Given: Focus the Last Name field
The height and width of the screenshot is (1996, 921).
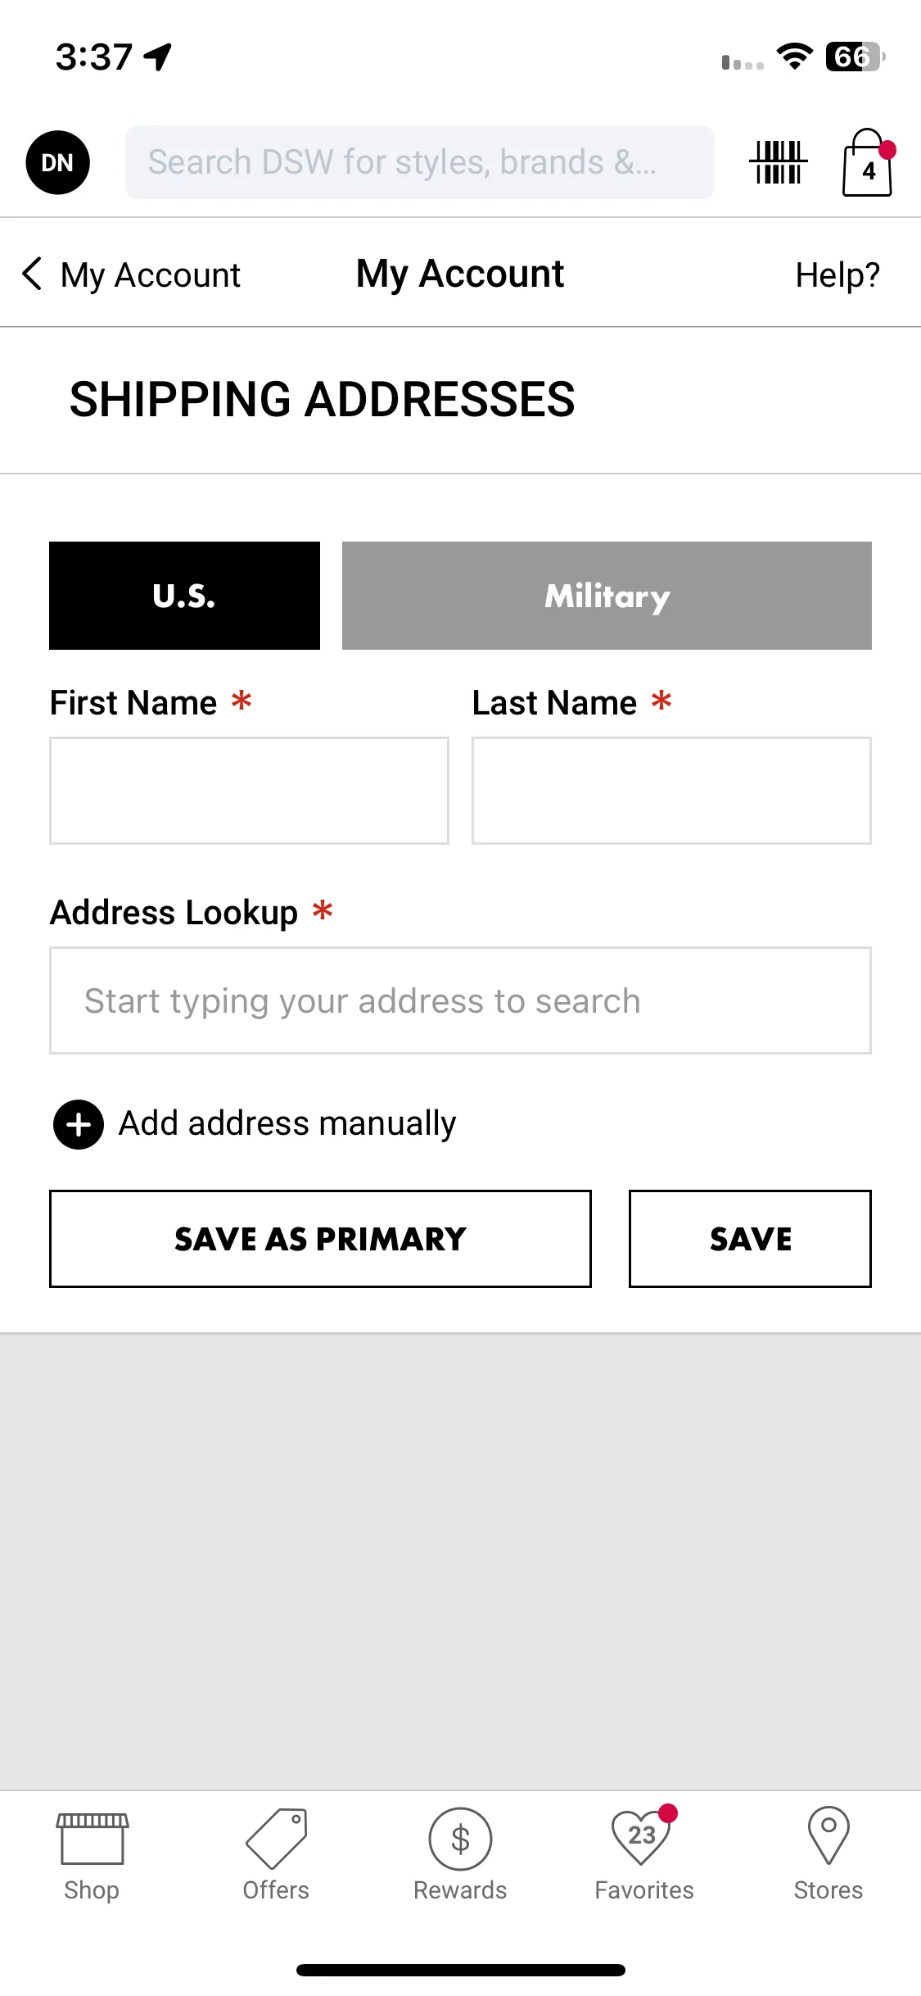Looking at the screenshot, I should point(671,791).
